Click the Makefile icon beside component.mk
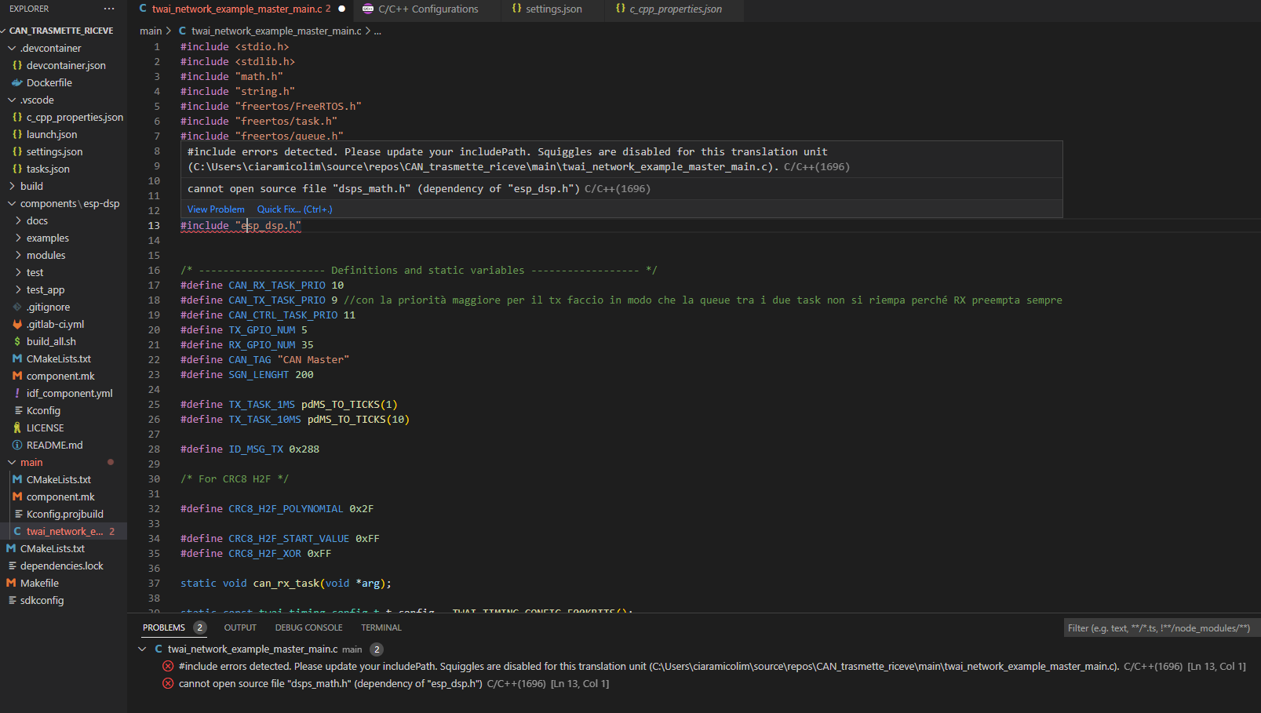Viewport: 1261px width, 713px height. [x=17, y=376]
